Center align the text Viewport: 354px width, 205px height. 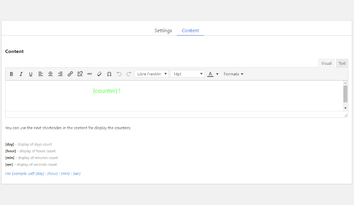[x=50, y=74]
